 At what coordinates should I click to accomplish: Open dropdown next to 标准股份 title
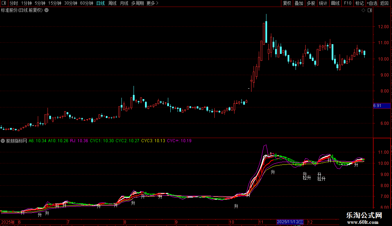[x=46, y=10]
